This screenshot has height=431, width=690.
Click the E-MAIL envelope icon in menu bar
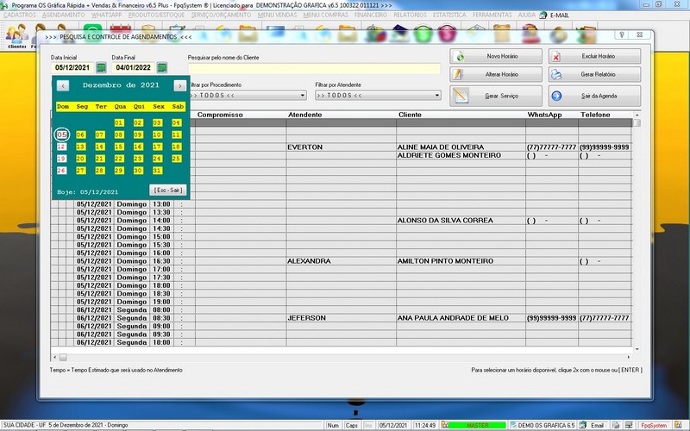[543, 15]
